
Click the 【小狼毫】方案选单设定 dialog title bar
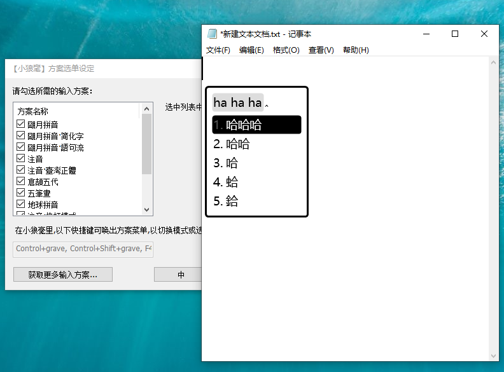pyautogui.click(x=103, y=69)
